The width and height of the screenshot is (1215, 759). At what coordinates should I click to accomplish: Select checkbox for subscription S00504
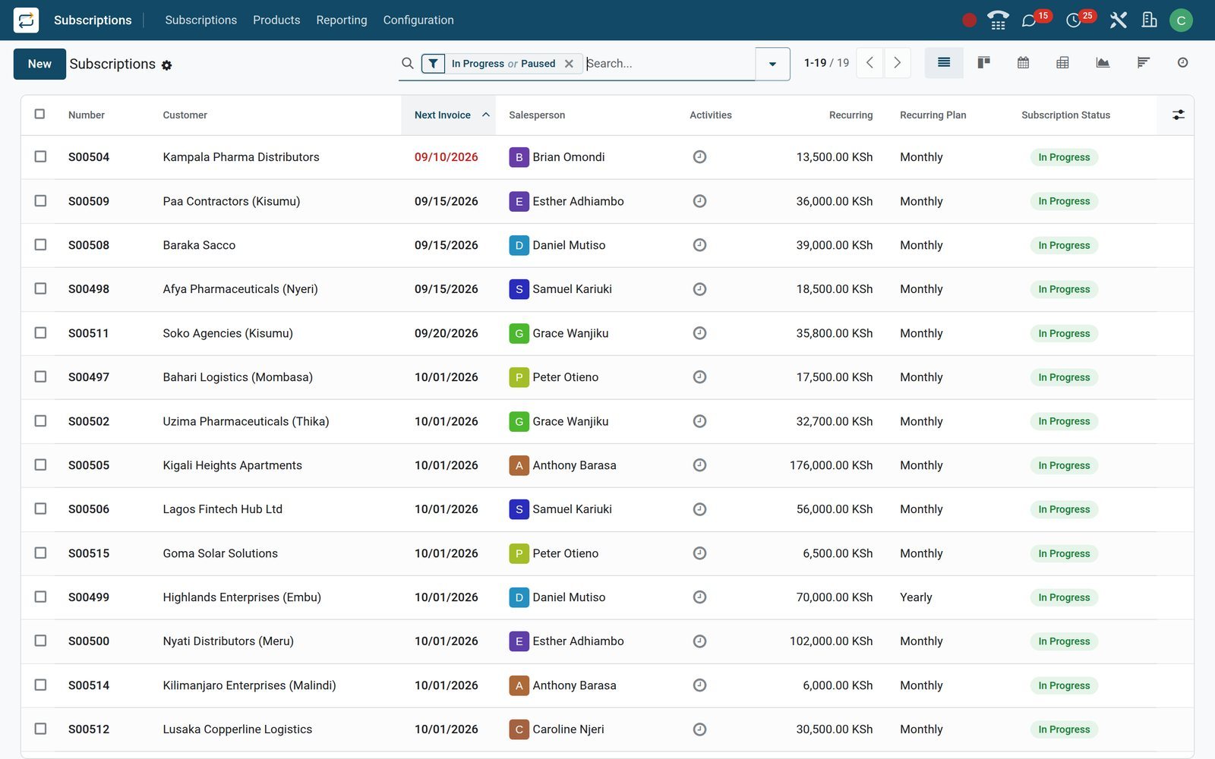pyautogui.click(x=40, y=156)
